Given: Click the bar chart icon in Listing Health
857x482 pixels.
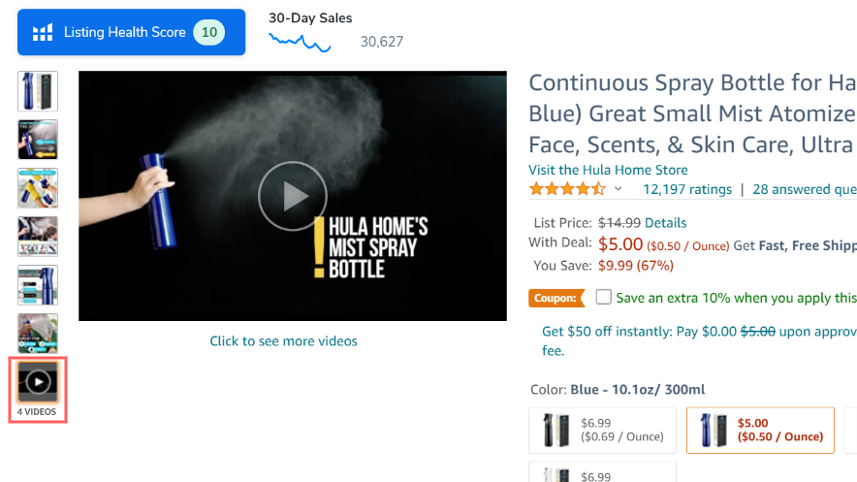Looking at the screenshot, I should 43,33.
